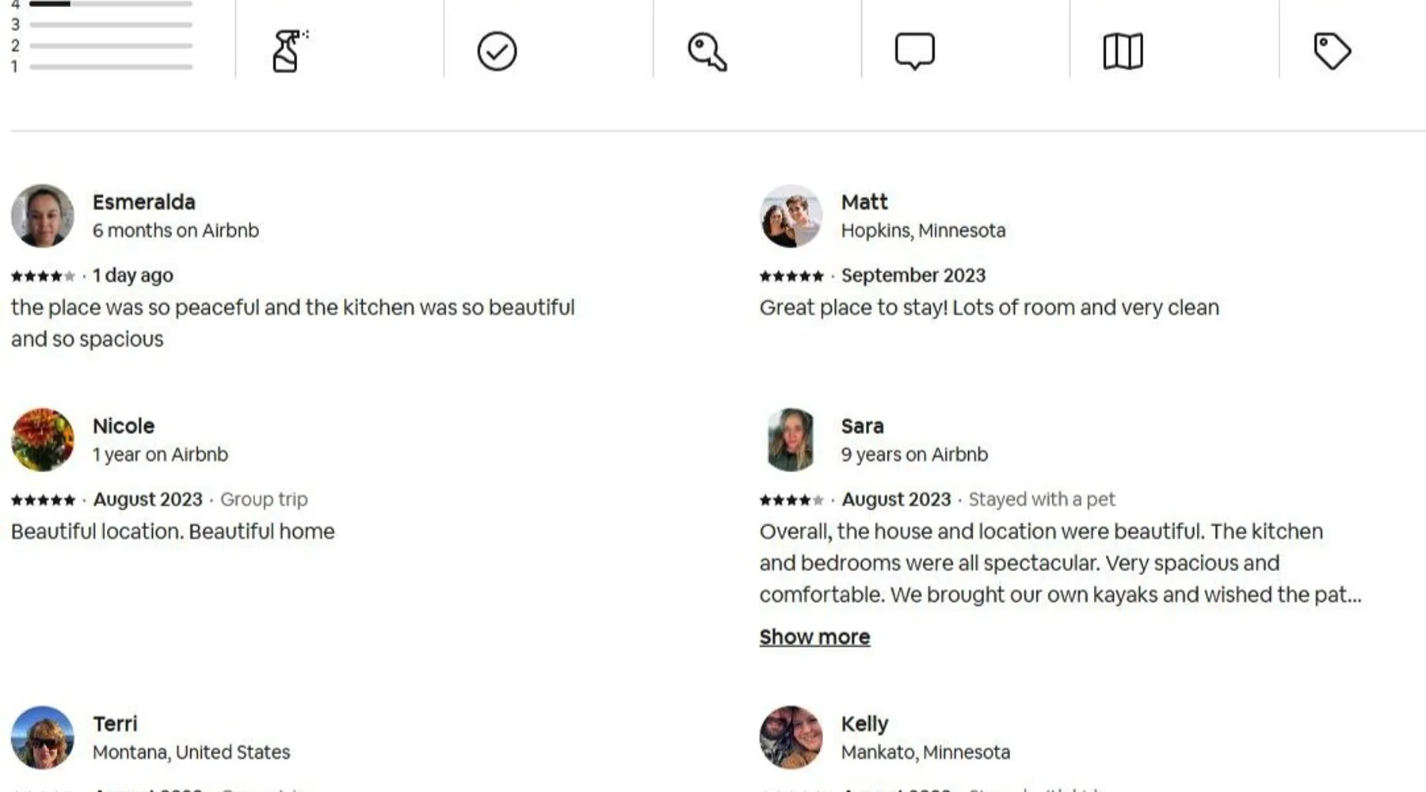Click the 1-star rating bar
The image size is (1426, 792).
click(111, 67)
